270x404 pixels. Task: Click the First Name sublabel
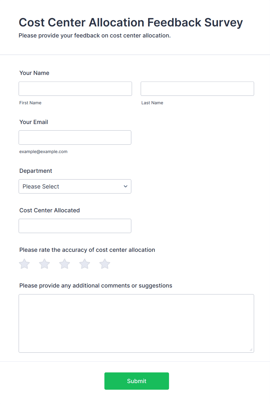click(30, 103)
